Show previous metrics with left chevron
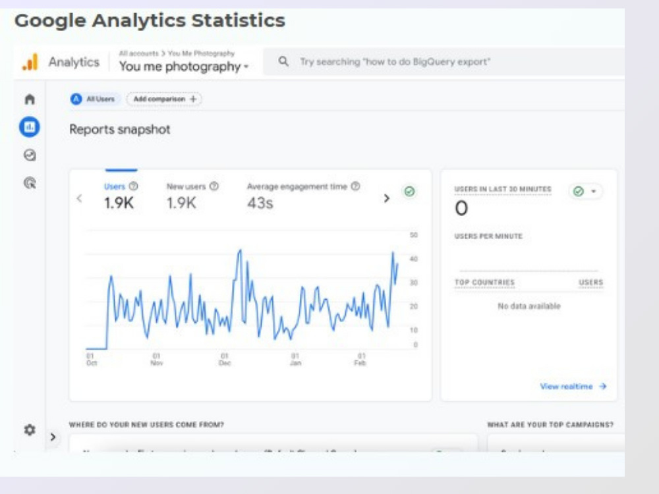 pyautogui.click(x=80, y=198)
